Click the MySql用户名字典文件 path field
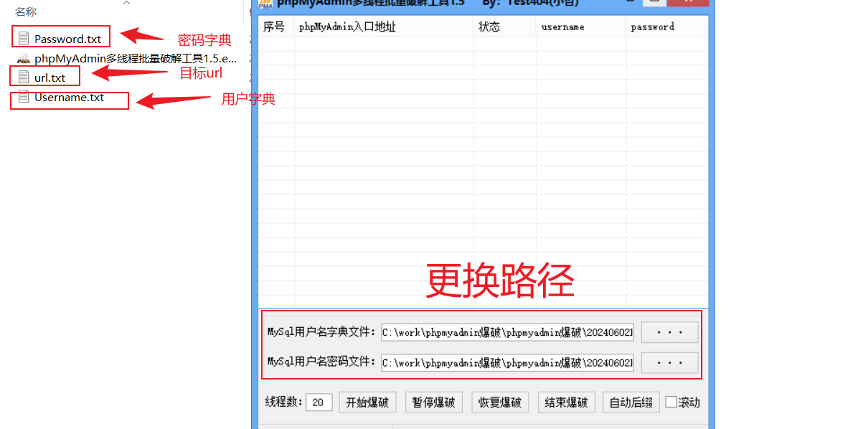Viewport: 863px width, 429px height. pos(507,332)
